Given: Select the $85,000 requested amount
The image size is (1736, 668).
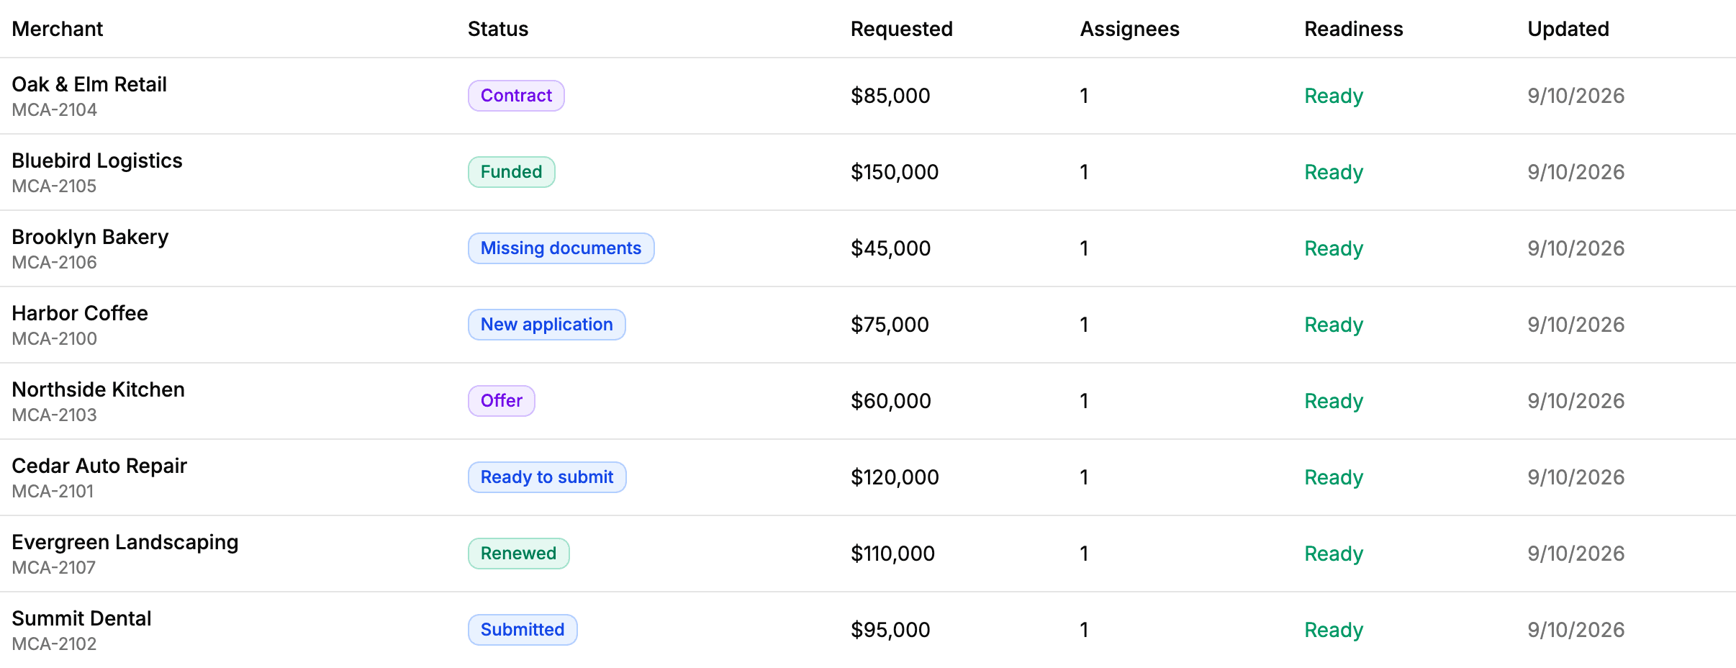Looking at the screenshot, I should point(890,96).
